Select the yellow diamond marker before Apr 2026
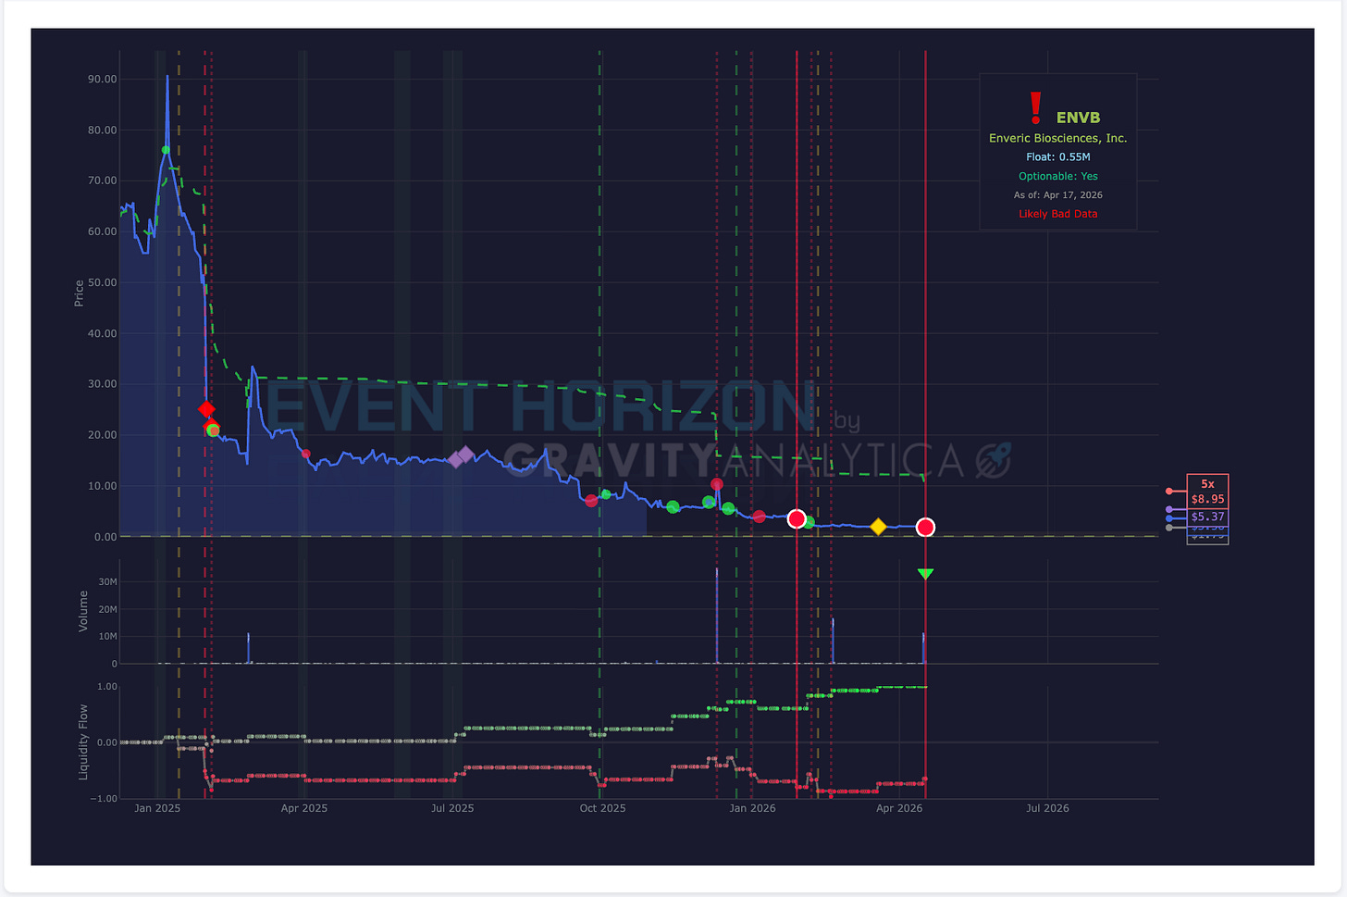 pyautogui.click(x=879, y=527)
